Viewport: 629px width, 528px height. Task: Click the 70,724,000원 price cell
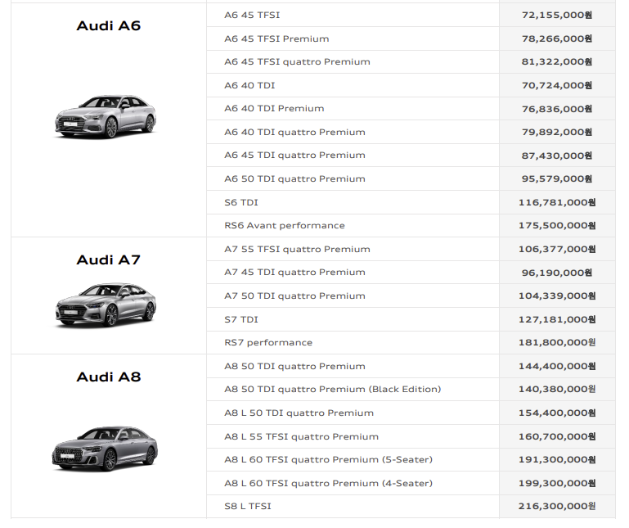click(557, 85)
